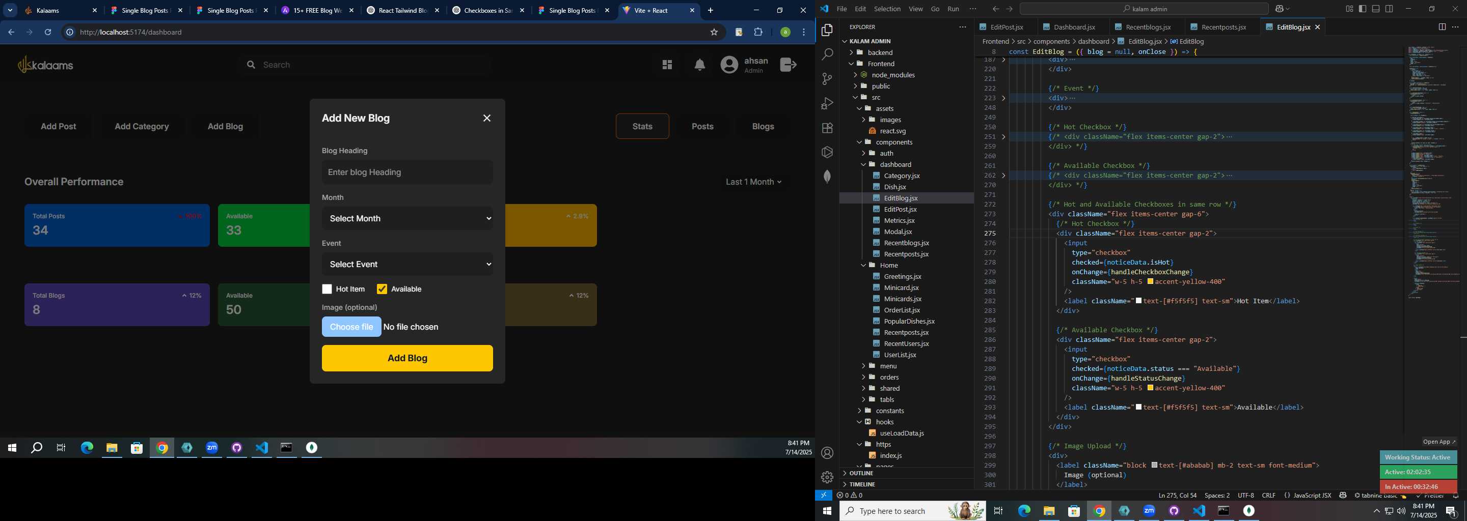Viewport: 1467px width, 521px height.
Task: Open Run and Debug view icon
Action: point(827,103)
